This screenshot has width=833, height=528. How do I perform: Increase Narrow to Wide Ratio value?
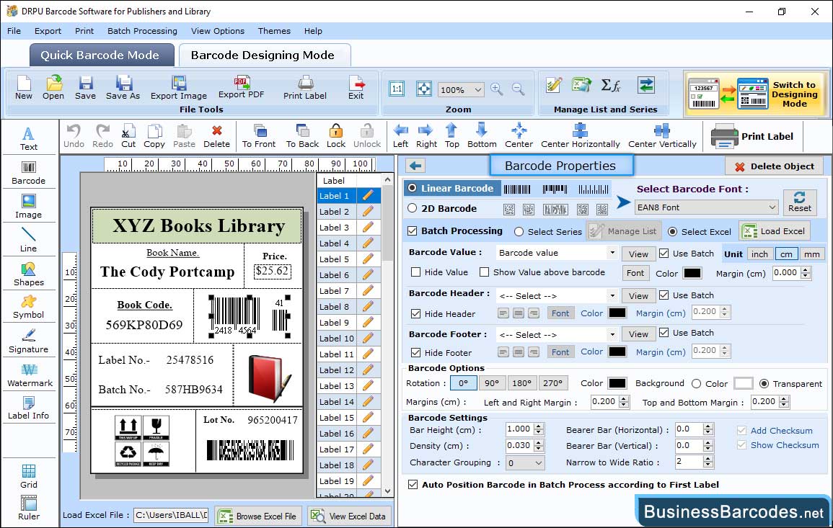pyautogui.click(x=708, y=458)
